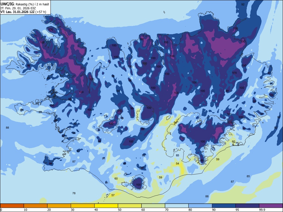Click the '95' tick label in the legend
283x212 pixels.
(237, 210)
